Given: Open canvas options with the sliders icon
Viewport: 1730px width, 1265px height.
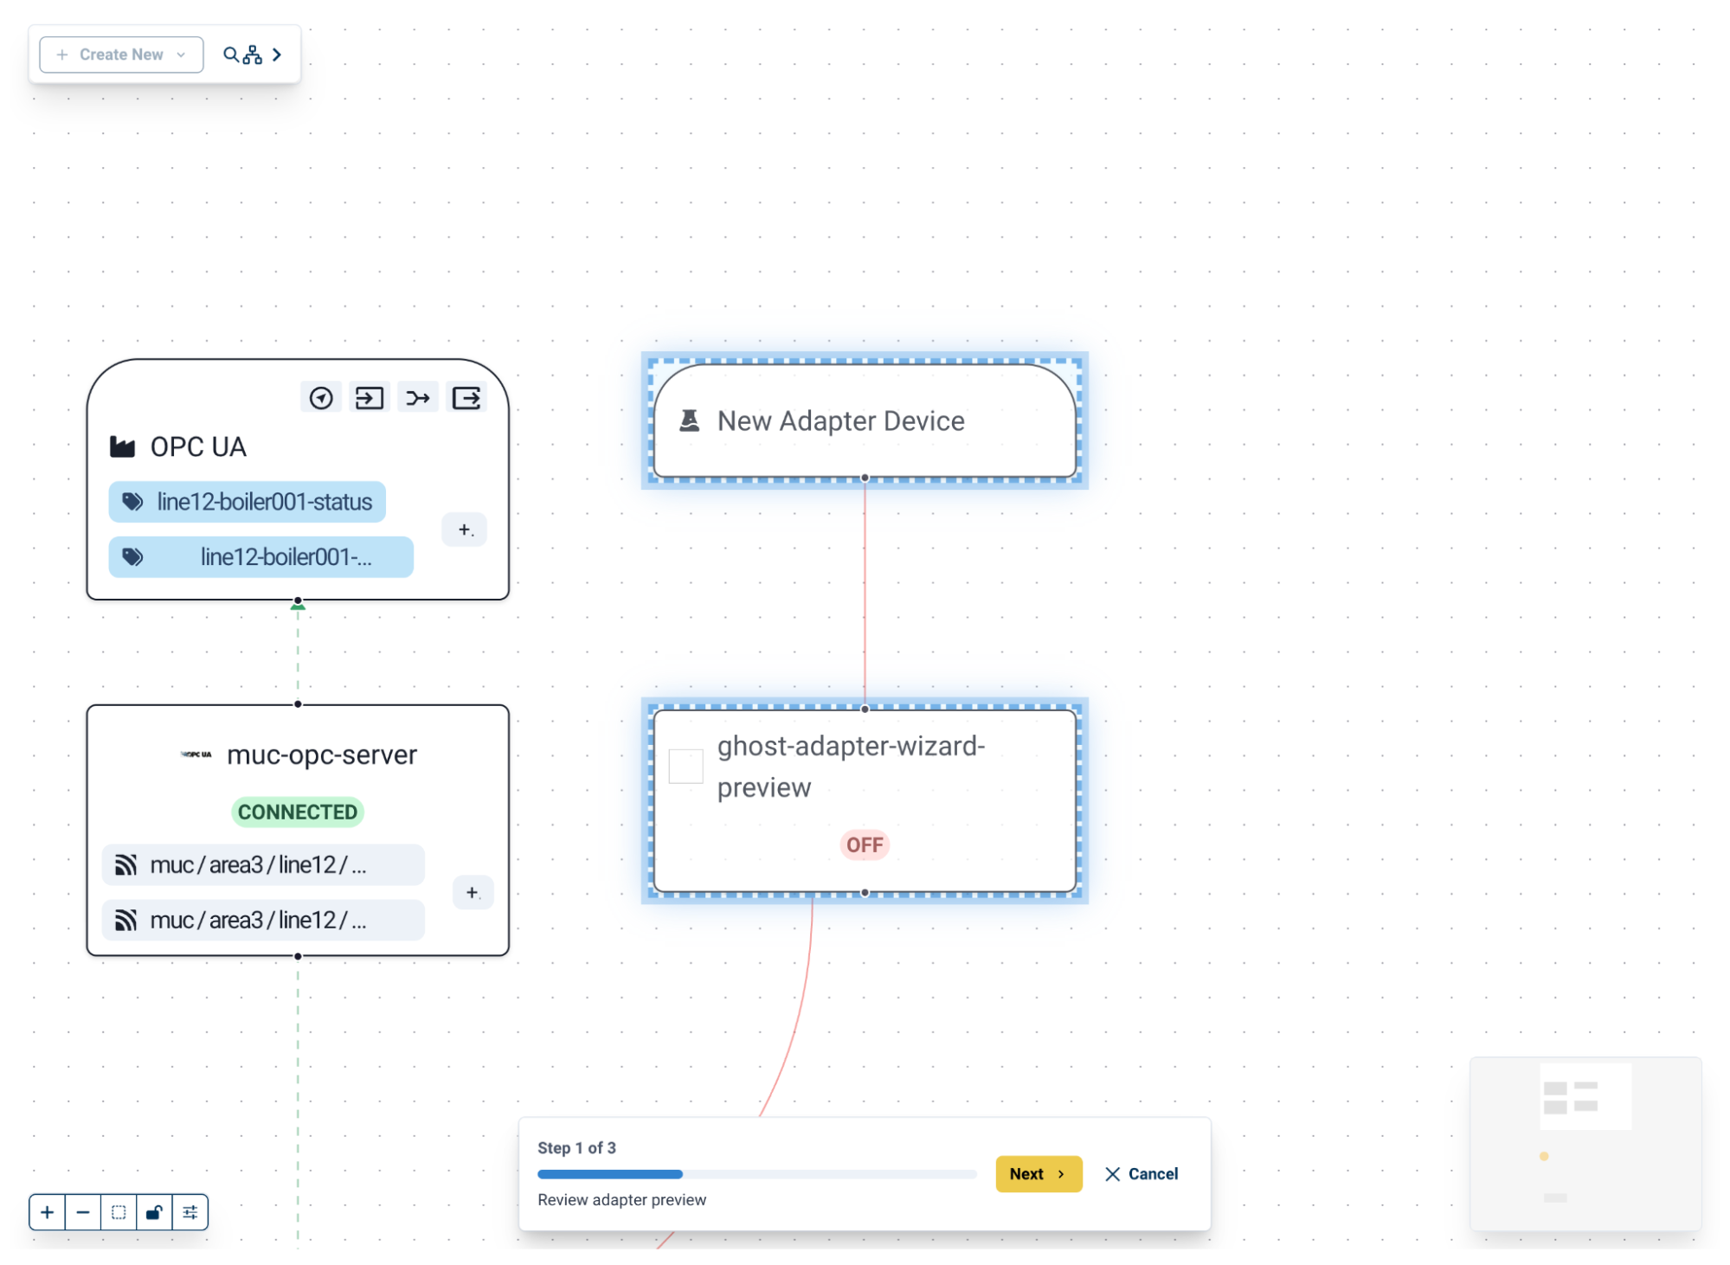Looking at the screenshot, I should (x=190, y=1212).
